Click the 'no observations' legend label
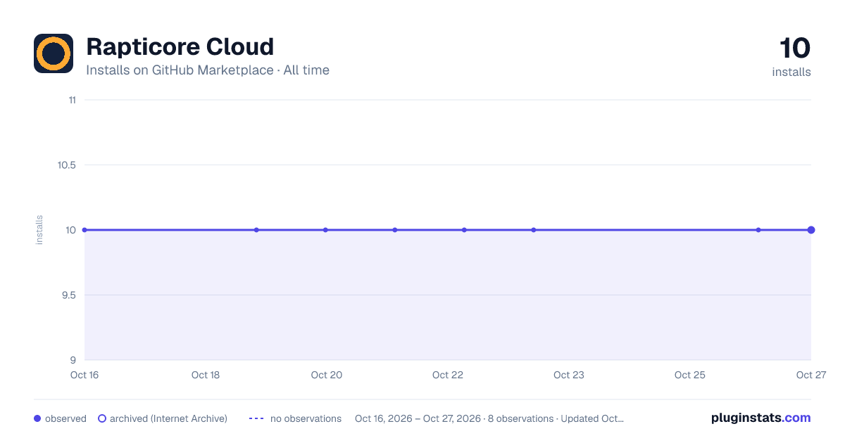 pyautogui.click(x=306, y=418)
